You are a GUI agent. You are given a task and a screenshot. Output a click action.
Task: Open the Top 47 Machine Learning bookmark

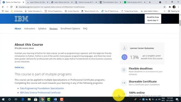point(111,11)
